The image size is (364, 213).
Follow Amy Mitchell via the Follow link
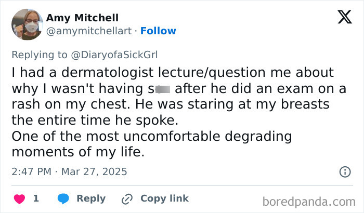[158, 31]
